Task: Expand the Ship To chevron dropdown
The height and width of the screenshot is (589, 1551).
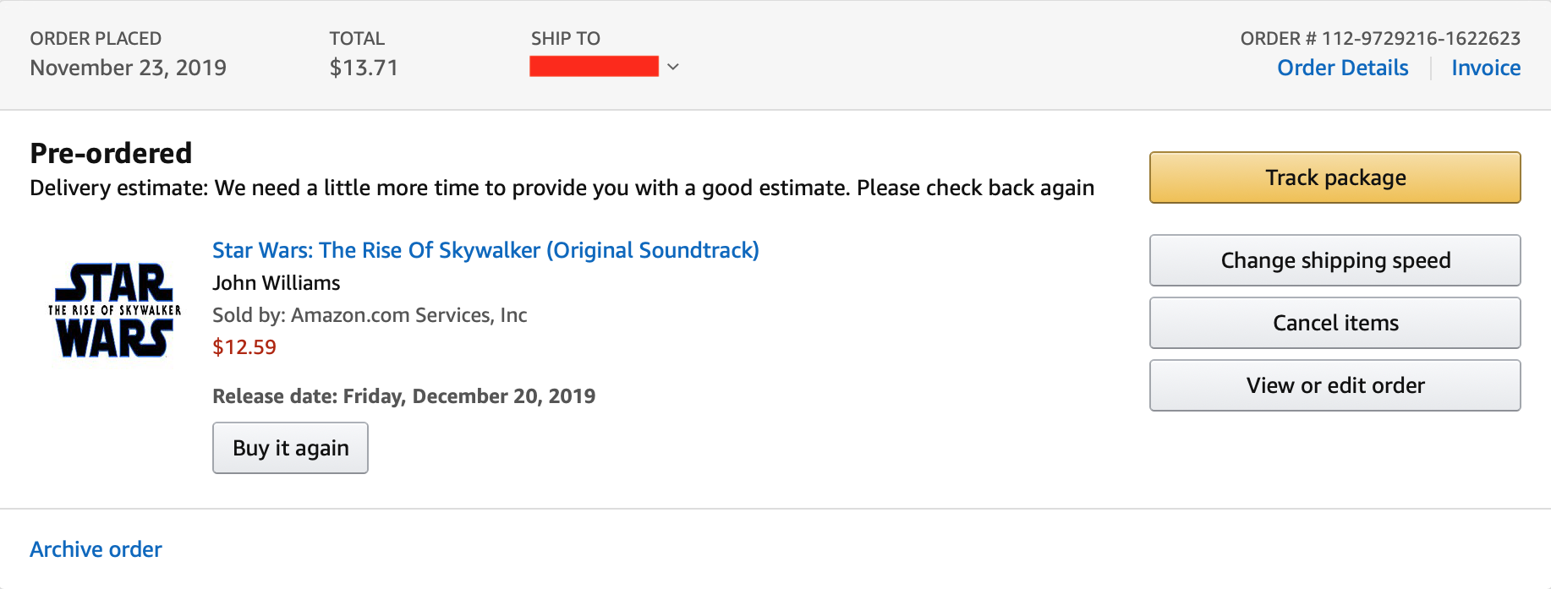Action: click(673, 67)
